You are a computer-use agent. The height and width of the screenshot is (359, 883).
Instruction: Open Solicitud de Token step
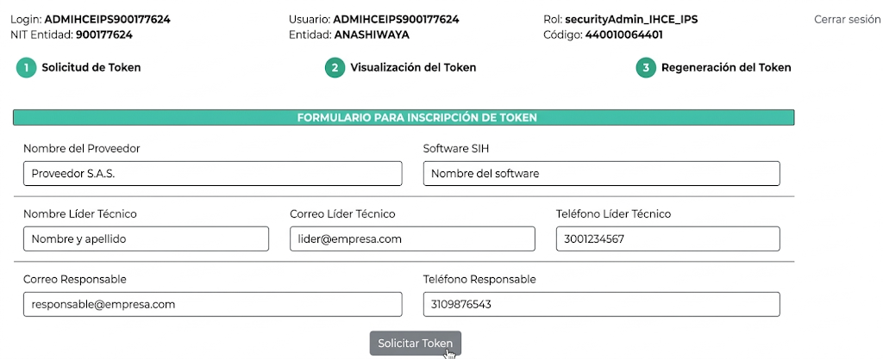[x=91, y=68]
